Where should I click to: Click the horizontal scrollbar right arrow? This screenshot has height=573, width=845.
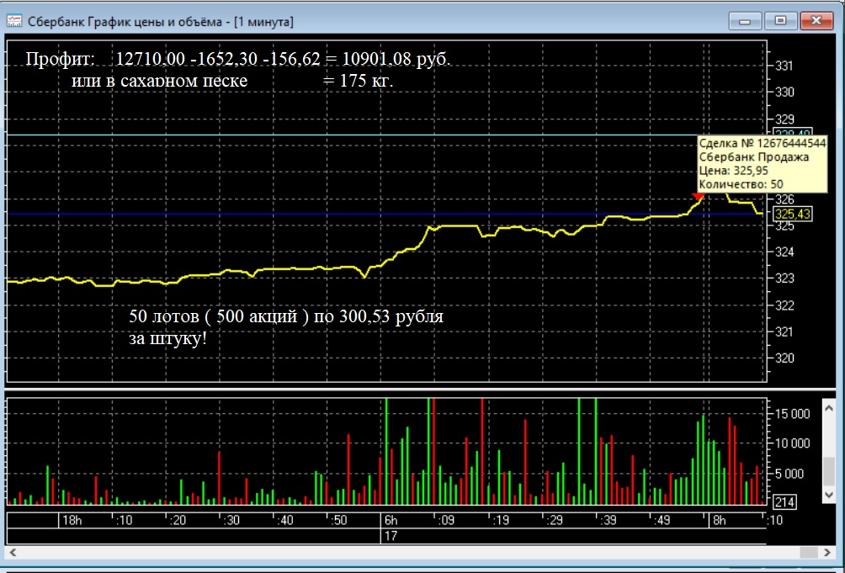(827, 553)
